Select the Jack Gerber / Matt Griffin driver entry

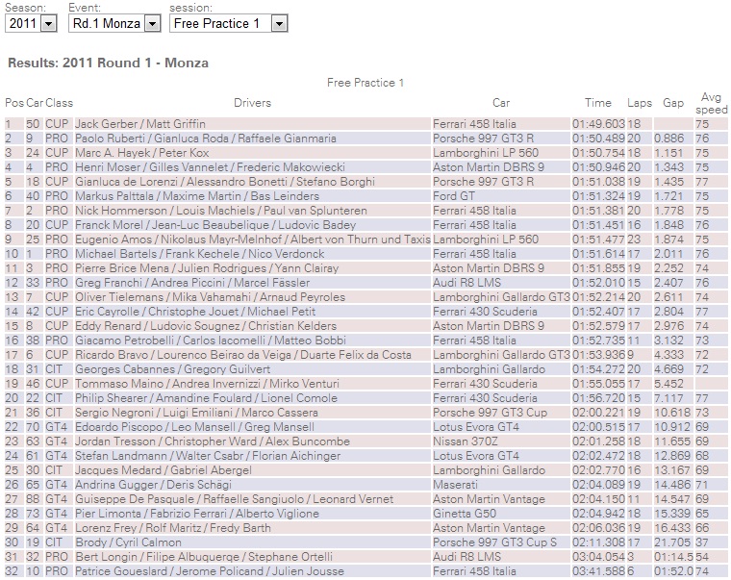139,124
